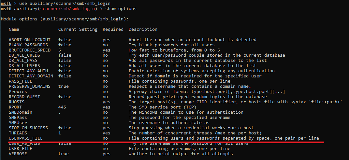Click the BRUTEFORCE_SPEED value 5

click(x=60, y=50)
